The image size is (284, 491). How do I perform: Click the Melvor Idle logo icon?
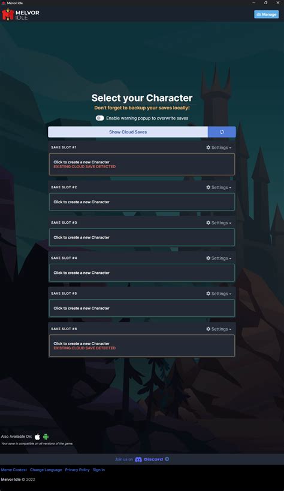tap(8, 14)
